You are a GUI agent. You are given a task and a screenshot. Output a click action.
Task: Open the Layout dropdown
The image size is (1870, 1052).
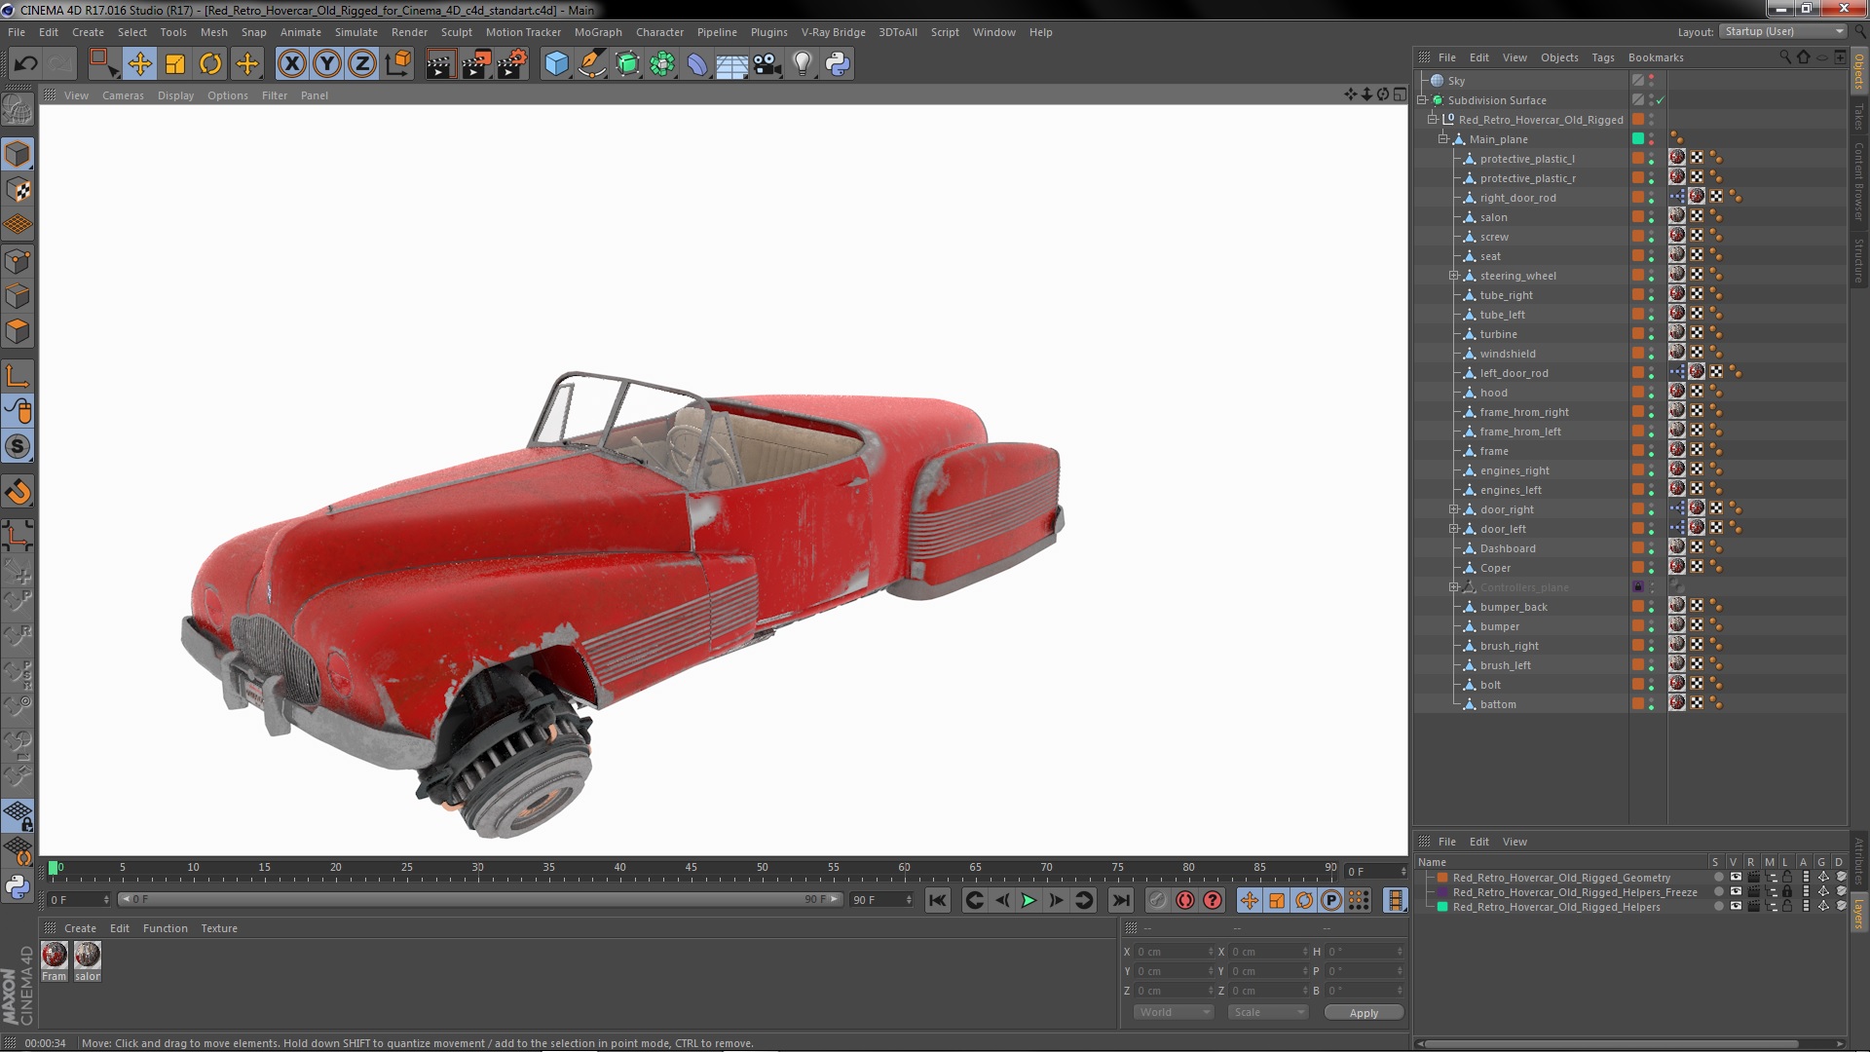(x=1782, y=31)
